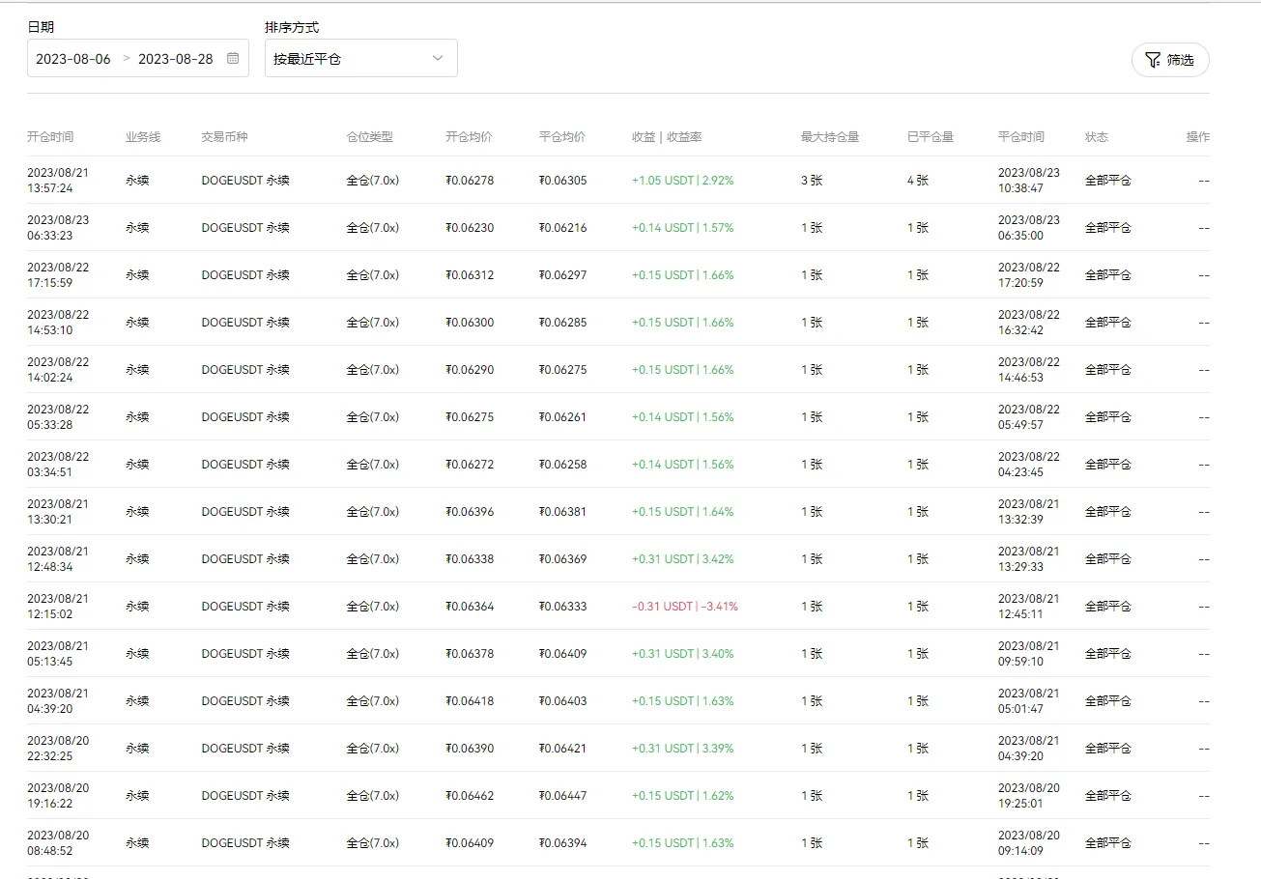Select close time 2023/08/23 10:38:47

(x=1029, y=181)
